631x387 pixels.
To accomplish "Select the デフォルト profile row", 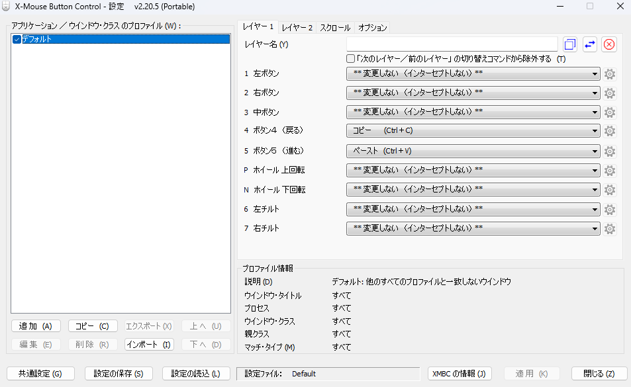I will tap(121, 39).
